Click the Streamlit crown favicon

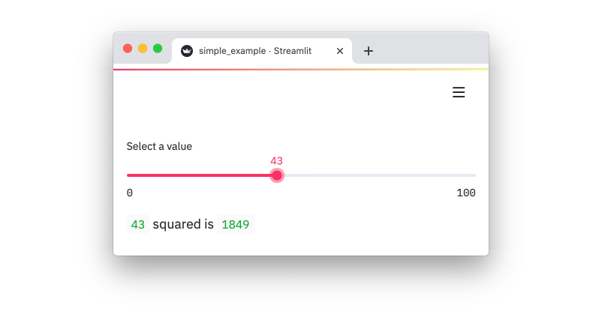[x=187, y=51]
